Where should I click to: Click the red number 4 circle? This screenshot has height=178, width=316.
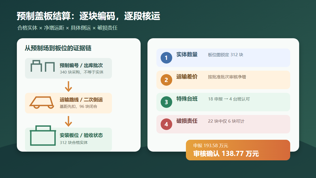166,124
